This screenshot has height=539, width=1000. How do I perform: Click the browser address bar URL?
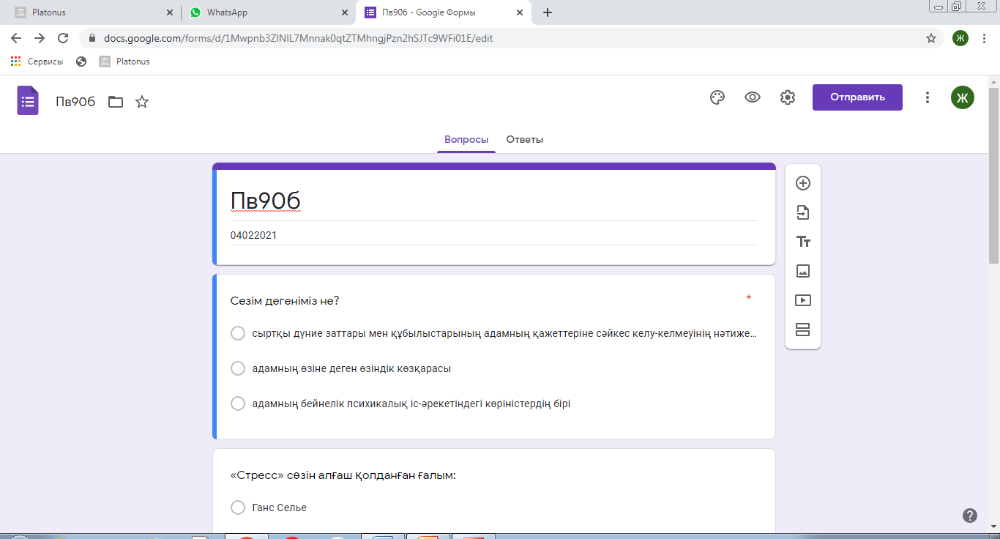(x=299, y=38)
